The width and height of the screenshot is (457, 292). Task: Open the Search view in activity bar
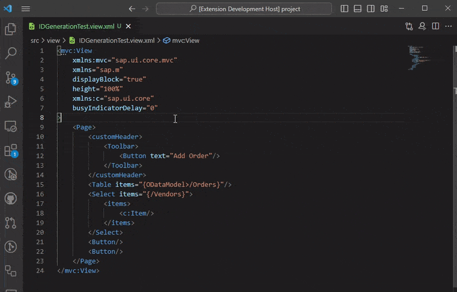(x=11, y=53)
